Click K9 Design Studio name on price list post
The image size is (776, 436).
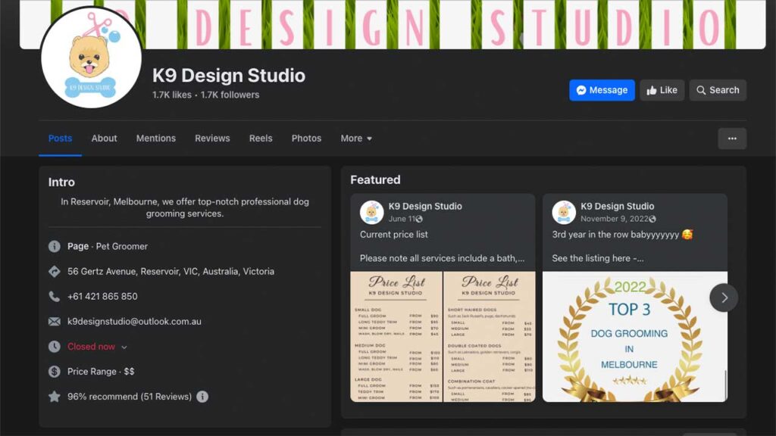[x=425, y=206]
